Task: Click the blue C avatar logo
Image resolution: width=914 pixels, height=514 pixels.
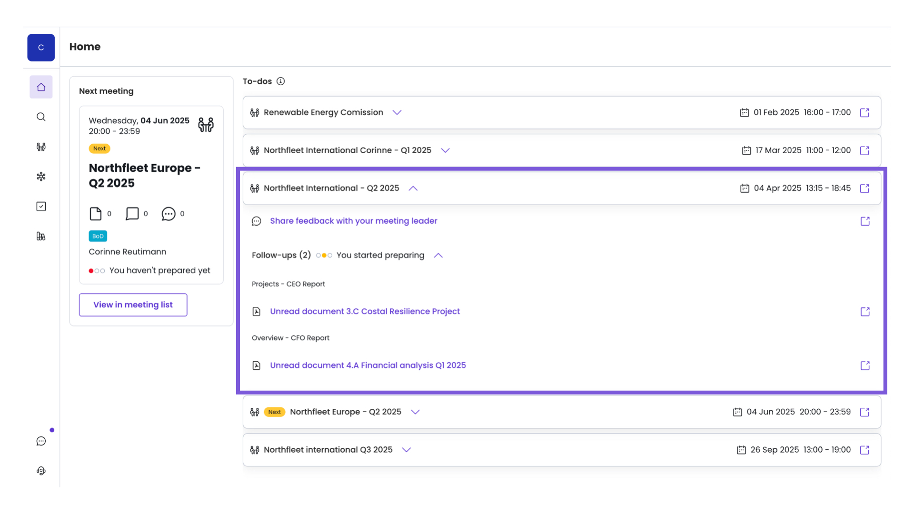Action: pyautogui.click(x=41, y=48)
